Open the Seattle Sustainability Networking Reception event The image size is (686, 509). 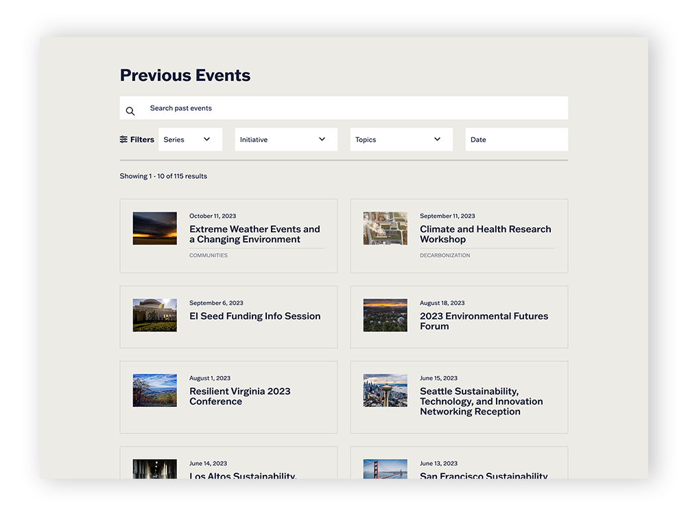tap(479, 400)
